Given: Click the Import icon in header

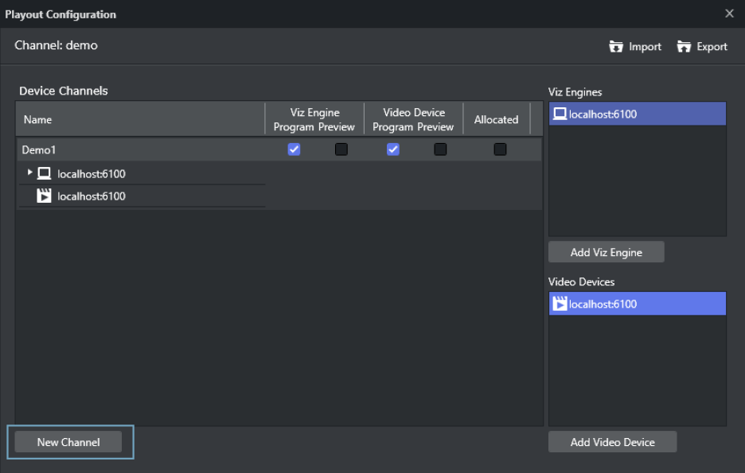Looking at the screenshot, I should (x=616, y=47).
